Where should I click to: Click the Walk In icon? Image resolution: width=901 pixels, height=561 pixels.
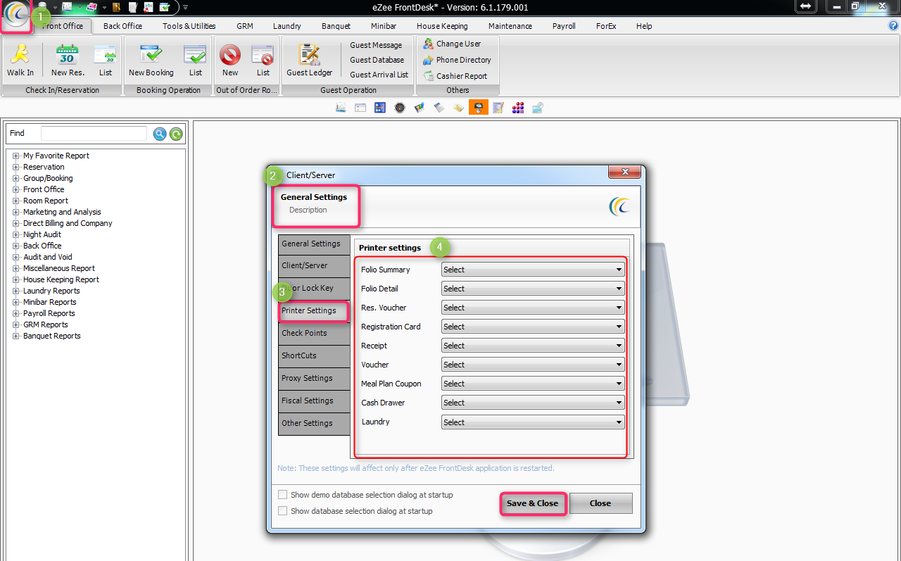pyautogui.click(x=20, y=60)
